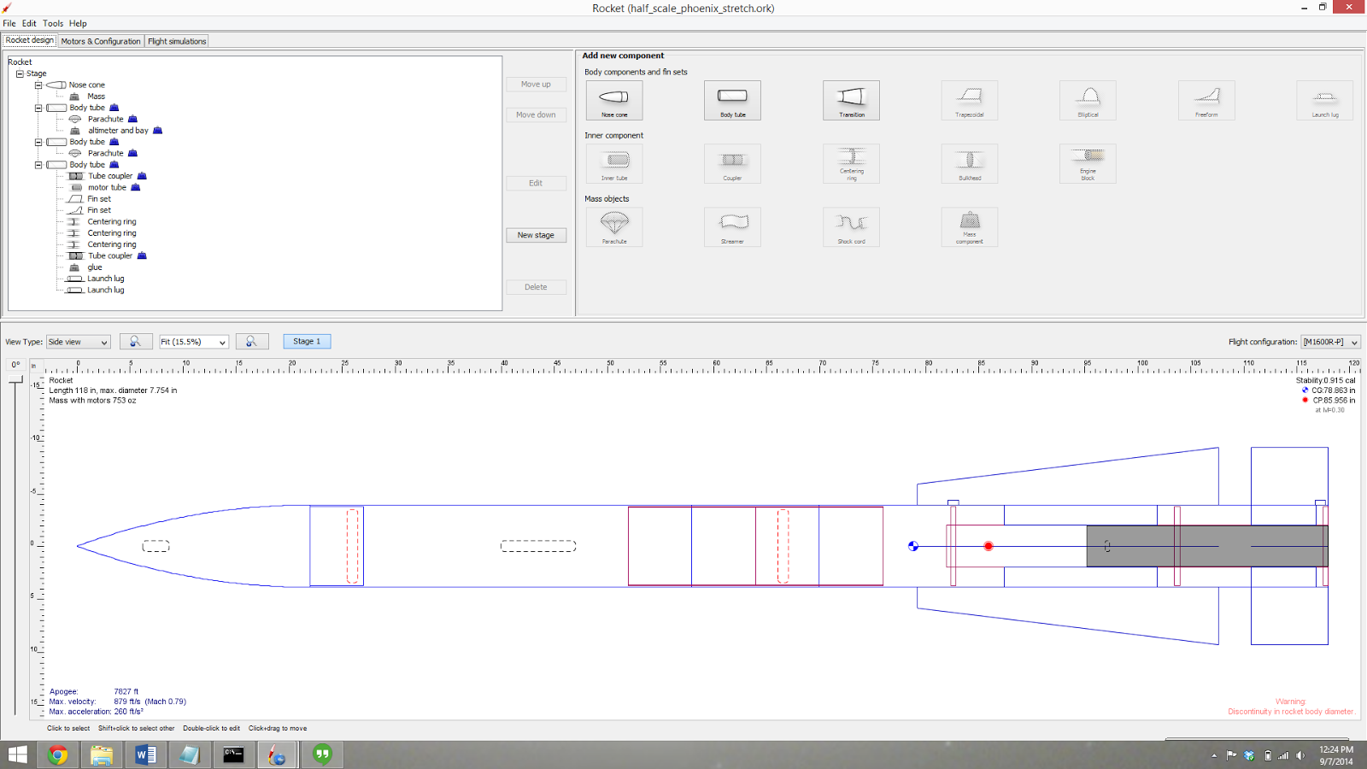Add an Engine block component
1367x769 pixels.
coord(1088,163)
